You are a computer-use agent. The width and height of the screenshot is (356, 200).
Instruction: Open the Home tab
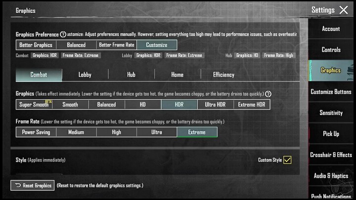(x=177, y=75)
